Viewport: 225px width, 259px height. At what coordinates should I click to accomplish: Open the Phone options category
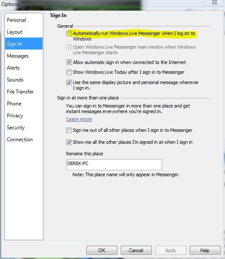tap(24, 104)
